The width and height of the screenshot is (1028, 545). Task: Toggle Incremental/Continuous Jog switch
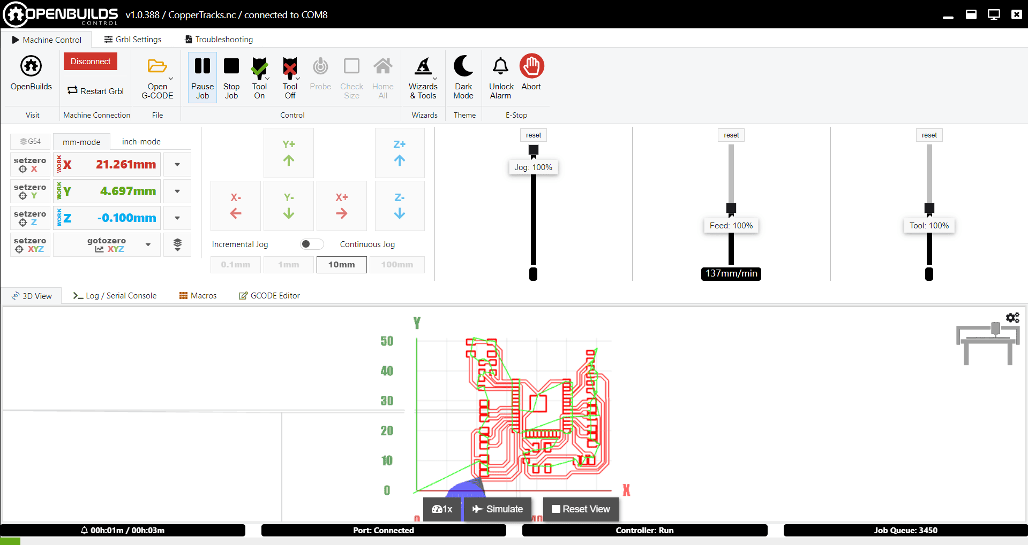click(x=312, y=244)
